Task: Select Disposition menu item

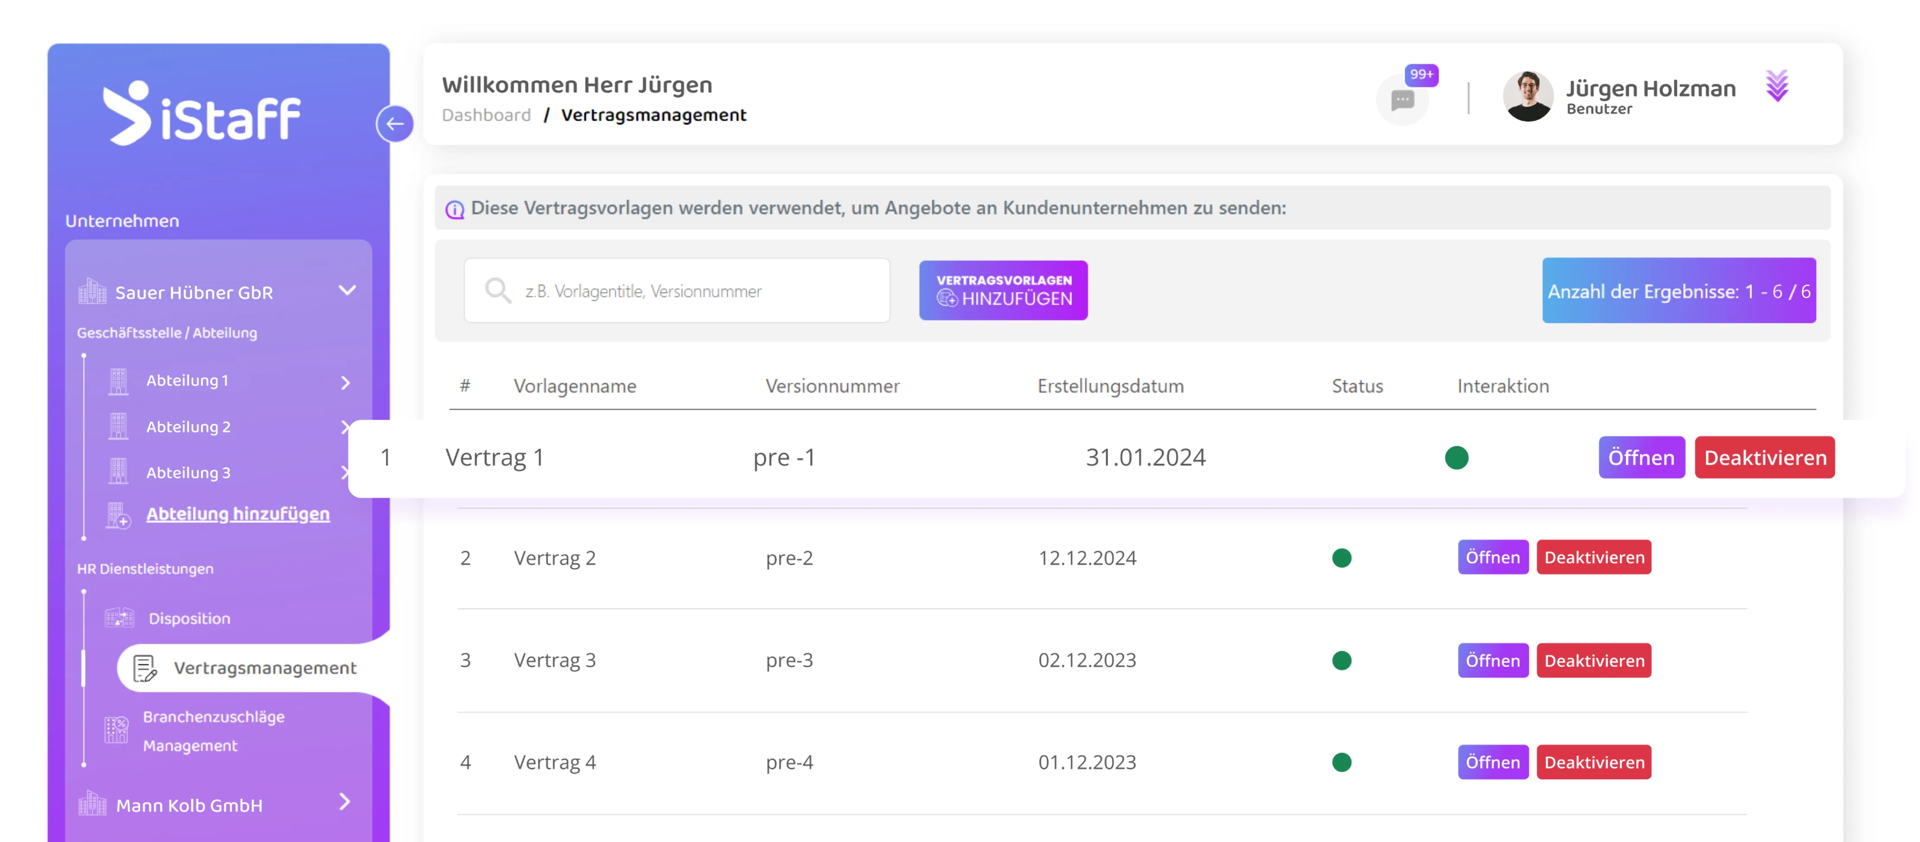Action: pos(189,618)
